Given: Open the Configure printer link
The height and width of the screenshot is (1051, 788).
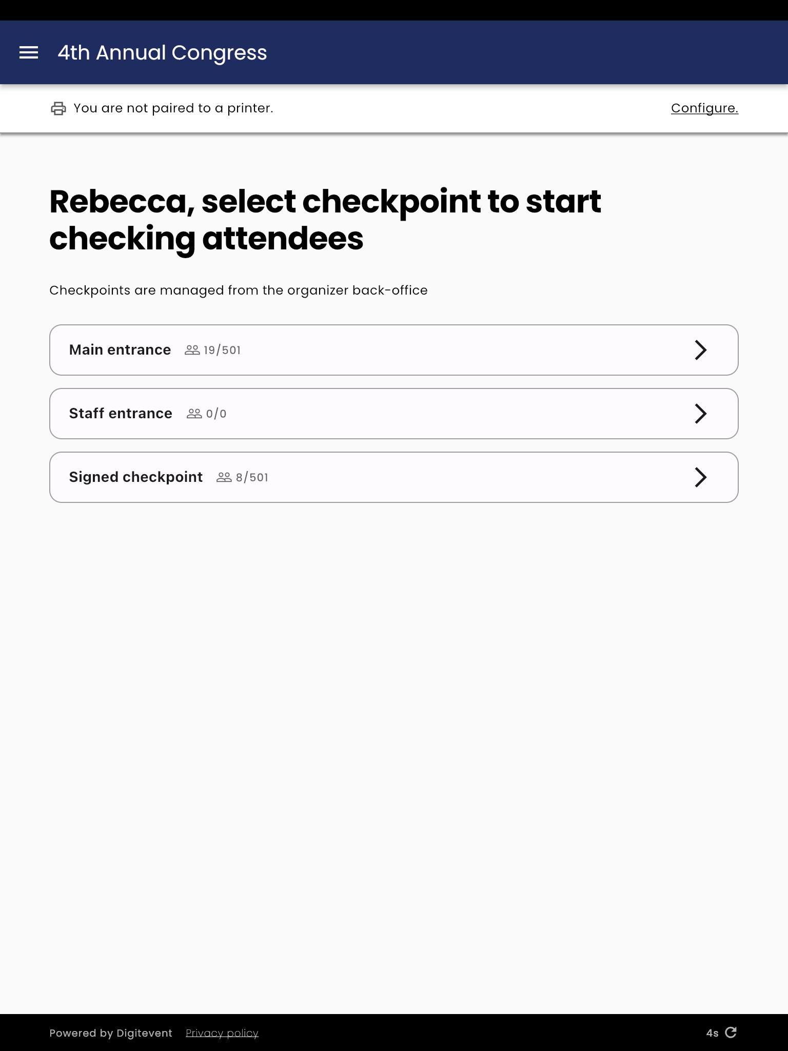Looking at the screenshot, I should [704, 108].
